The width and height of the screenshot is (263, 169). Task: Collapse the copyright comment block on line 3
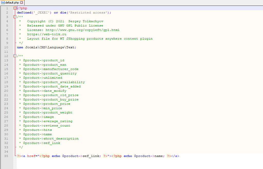pyautogui.click(x=15, y=17)
